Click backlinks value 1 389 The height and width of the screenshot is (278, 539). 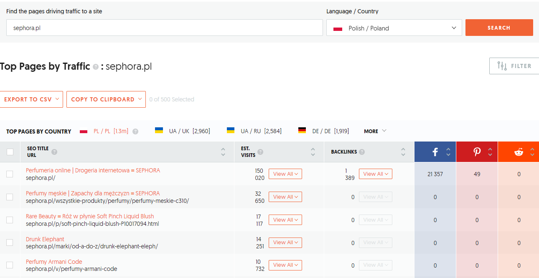tap(350, 174)
